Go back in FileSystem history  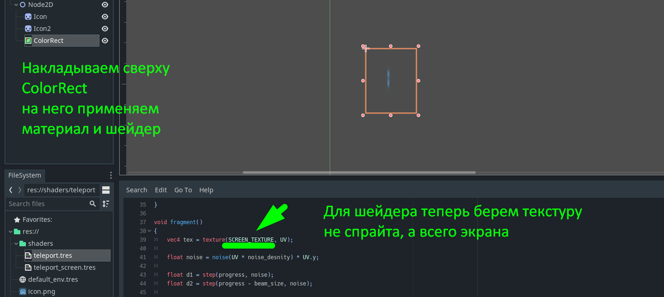coord(11,190)
